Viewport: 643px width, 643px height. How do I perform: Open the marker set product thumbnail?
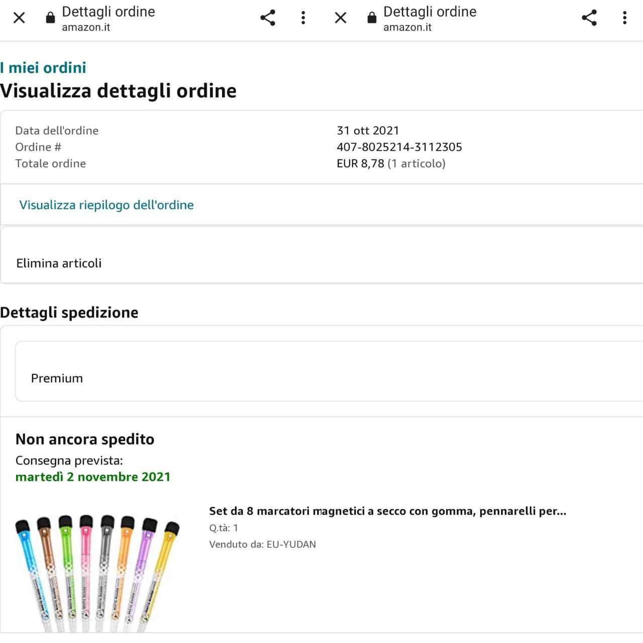[97, 573]
